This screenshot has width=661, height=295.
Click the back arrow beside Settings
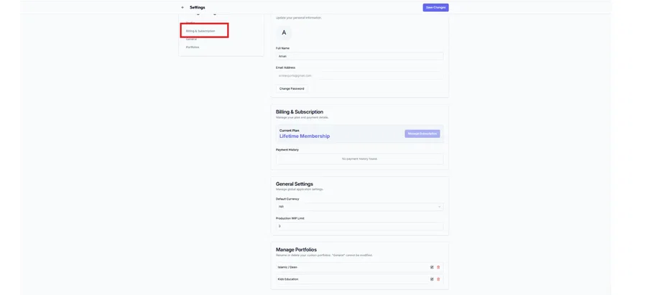click(182, 7)
